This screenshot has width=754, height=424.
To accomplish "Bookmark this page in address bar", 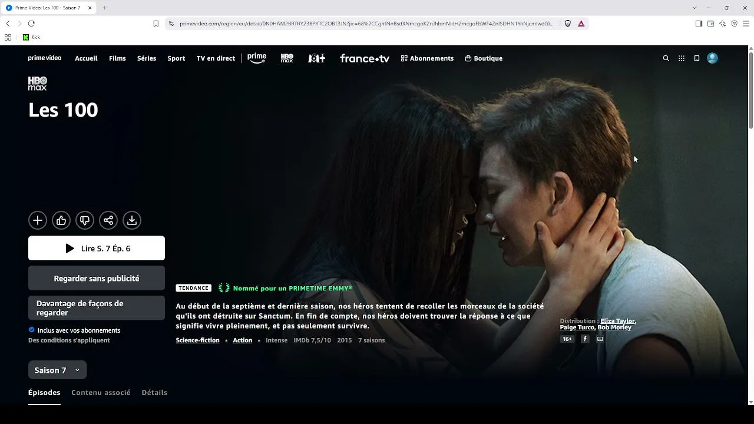I will click(156, 24).
